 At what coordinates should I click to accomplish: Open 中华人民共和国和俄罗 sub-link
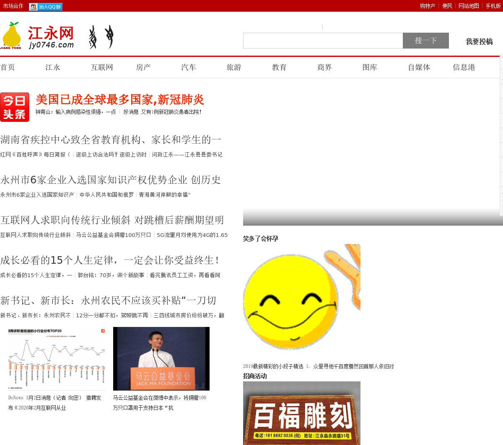[x=107, y=195]
